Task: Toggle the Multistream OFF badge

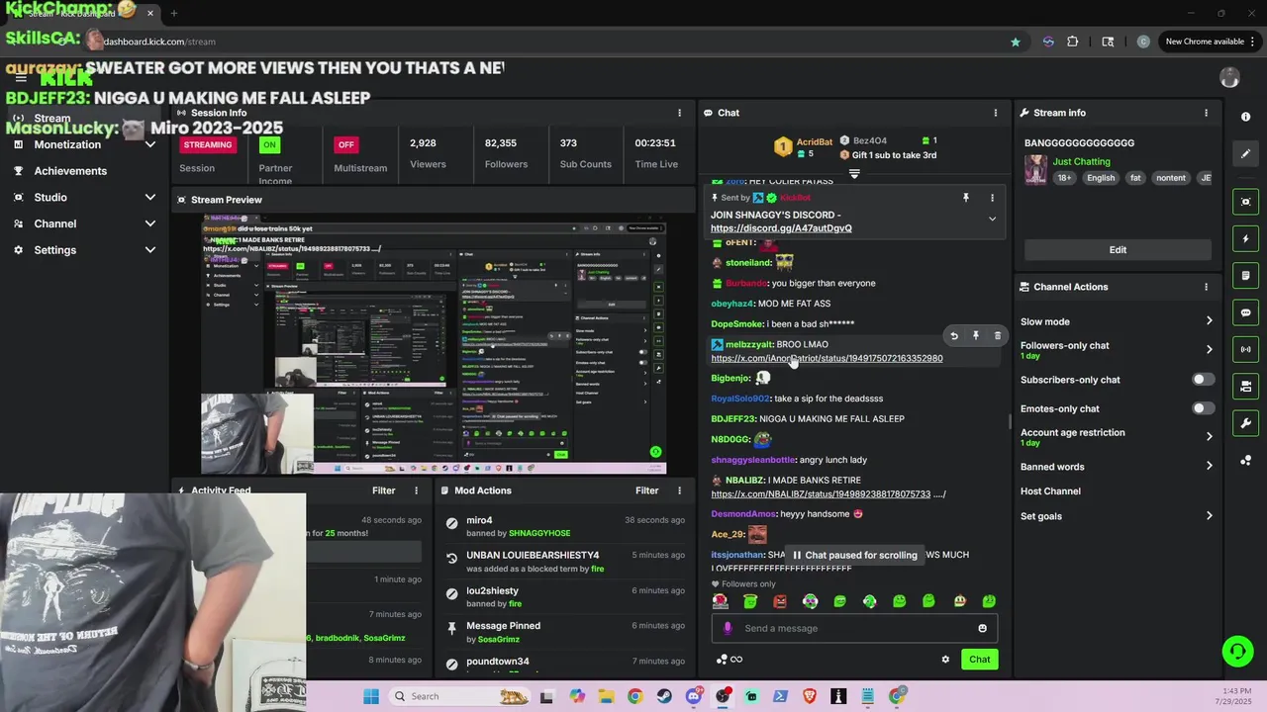Action: (x=345, y=144)
